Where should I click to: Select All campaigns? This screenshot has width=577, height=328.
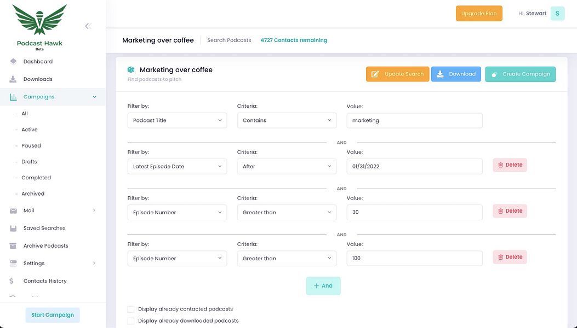pos(25,114)
